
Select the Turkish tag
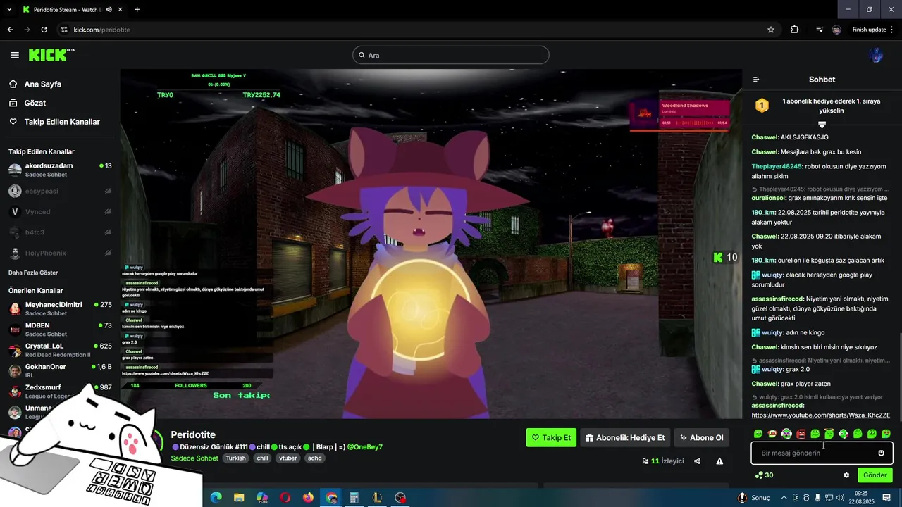point(236,458)
